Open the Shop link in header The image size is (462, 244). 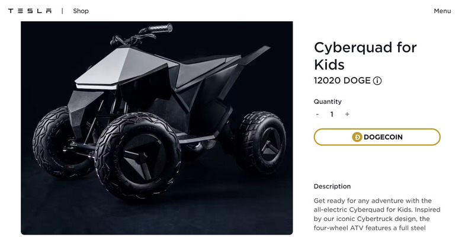(x=81, y=11)
